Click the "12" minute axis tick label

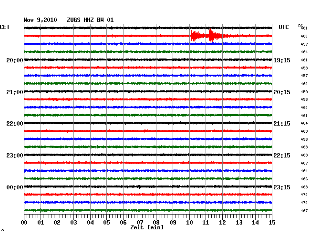tap(222, 223)
